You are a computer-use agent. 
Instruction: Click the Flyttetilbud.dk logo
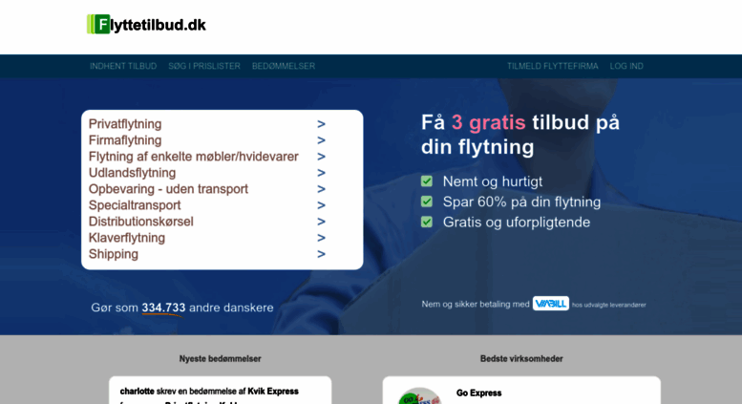click(x=146, y=24)
